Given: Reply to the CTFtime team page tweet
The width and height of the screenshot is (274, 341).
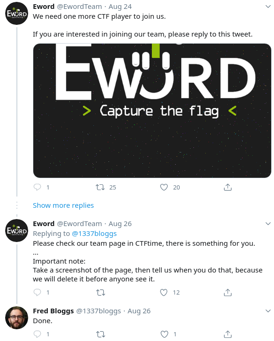Looking at the screenshot, I should coord(38,292).
